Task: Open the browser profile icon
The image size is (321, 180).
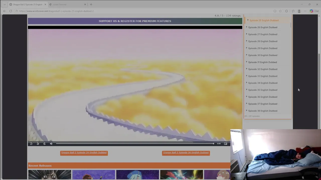Action: click(299, 11)
